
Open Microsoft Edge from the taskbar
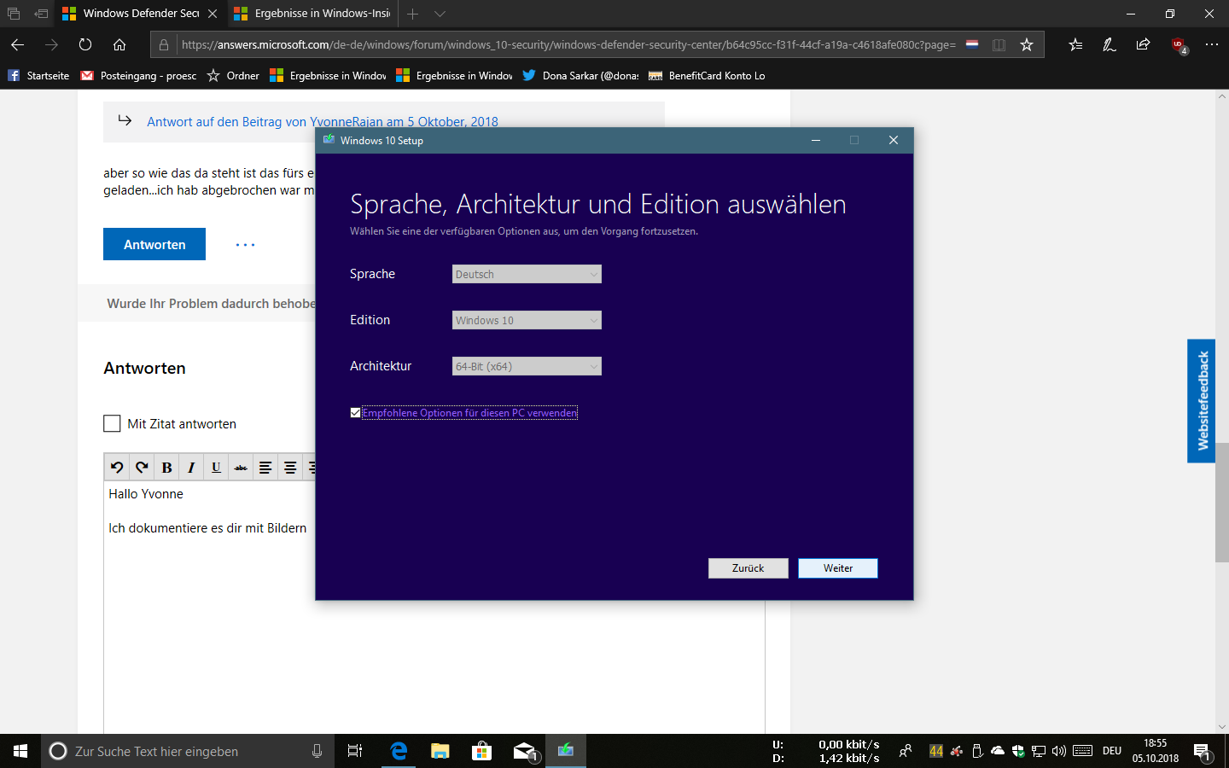[x=399, y=751]
